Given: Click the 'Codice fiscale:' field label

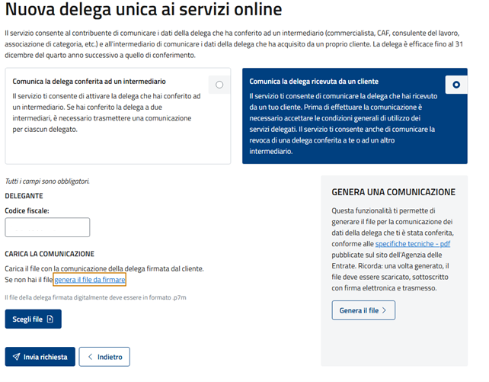Looking at the screenshot, I should pyautogui.click(x=27, y=210).
